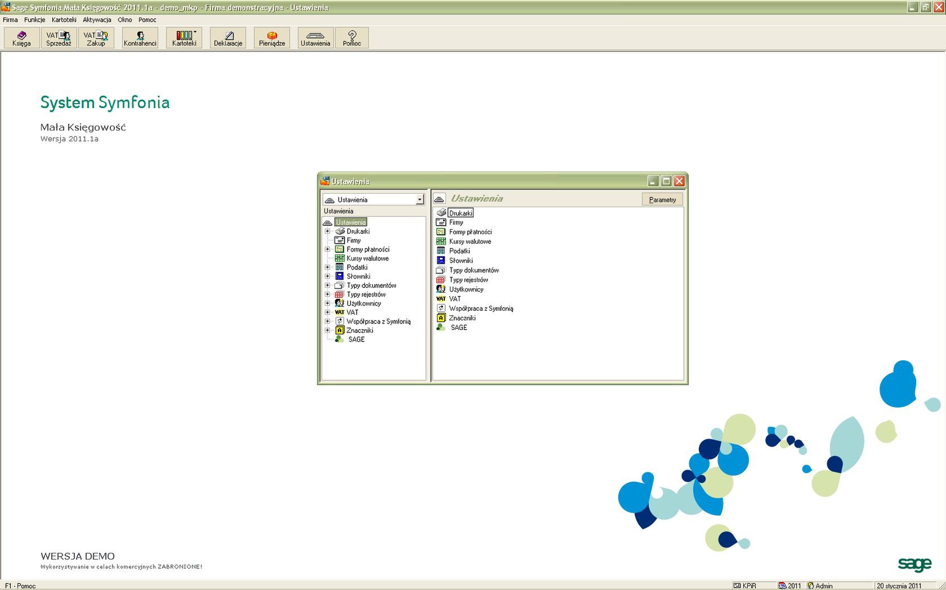Open Kartoteki toolbar button
This screenshot has height=590, width=946.
click(x=184, y=38)
